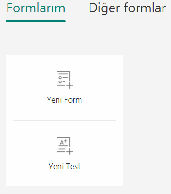Screen dimensions: 171x194
Task: Click the green underline beneath Formlarım
Action: click(36, 21)
